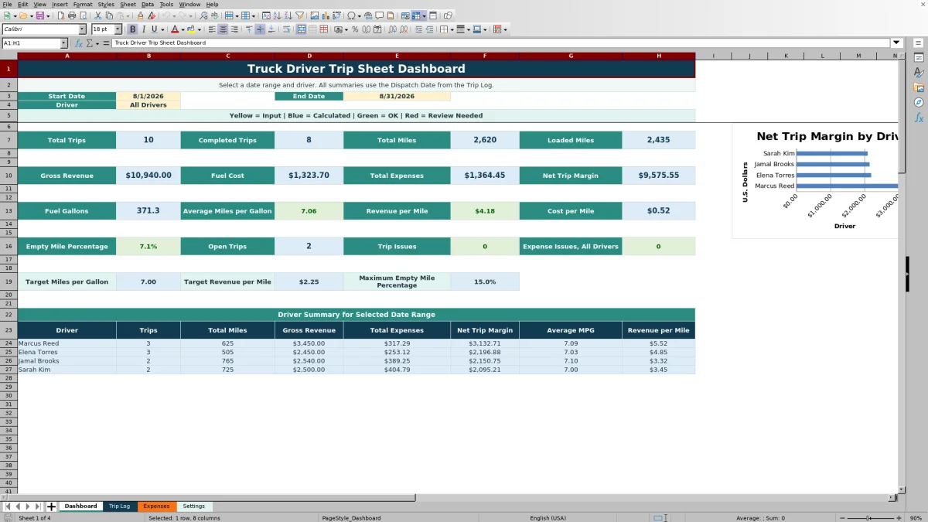
Task: Apply the red font color swatch
Action: pyautogui.click(x=175, y=29)
